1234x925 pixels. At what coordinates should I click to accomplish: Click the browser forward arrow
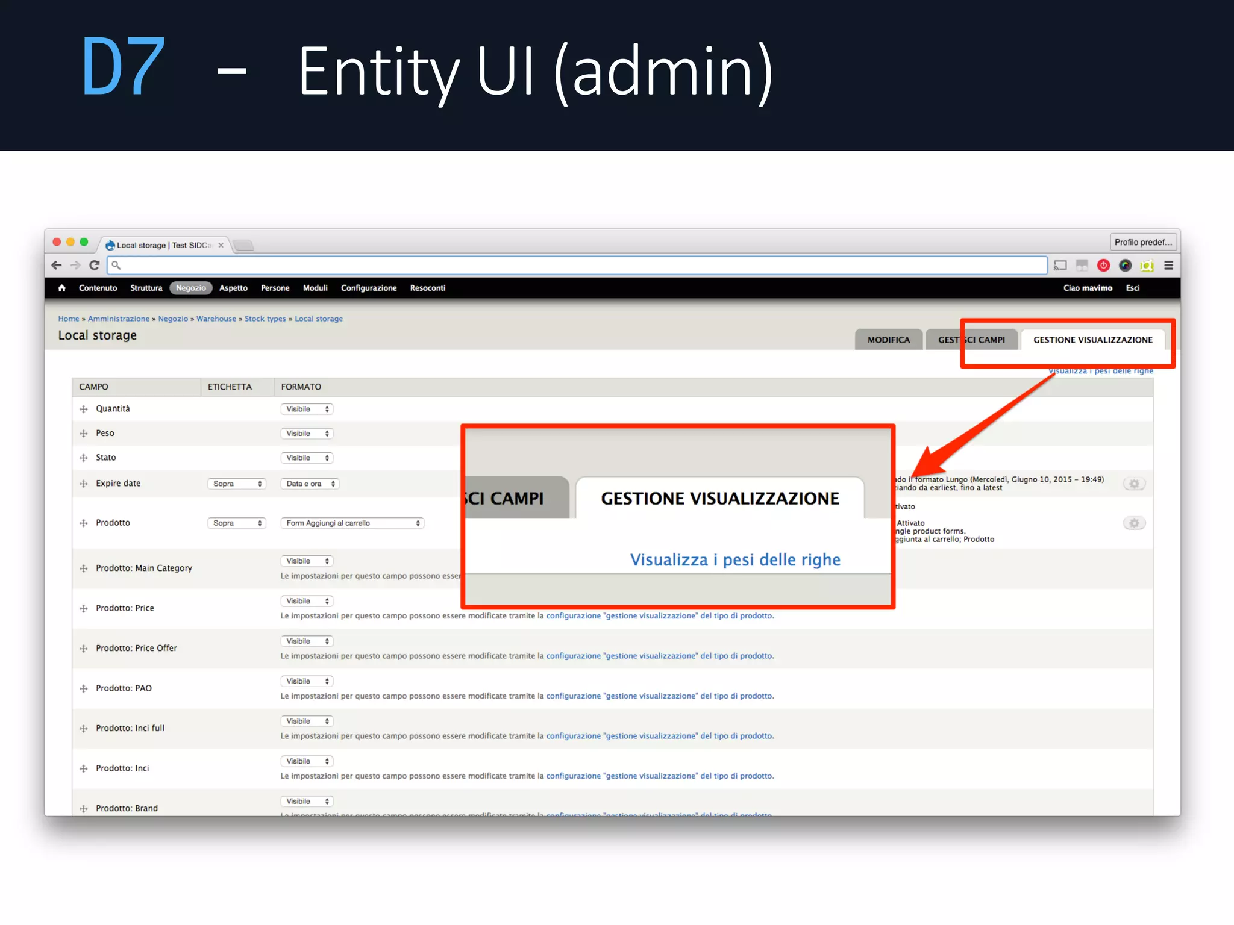point(75,265)
